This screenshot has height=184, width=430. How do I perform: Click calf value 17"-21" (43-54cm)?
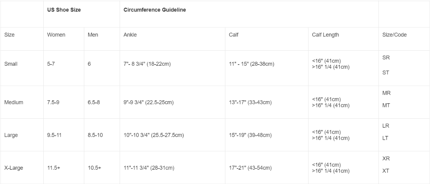(251, 168)
